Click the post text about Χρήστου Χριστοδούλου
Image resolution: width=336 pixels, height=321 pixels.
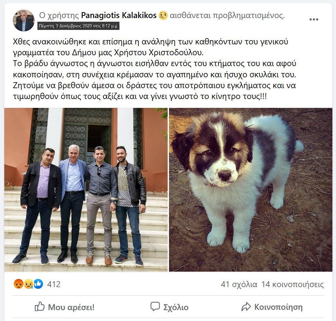(155, 69)
